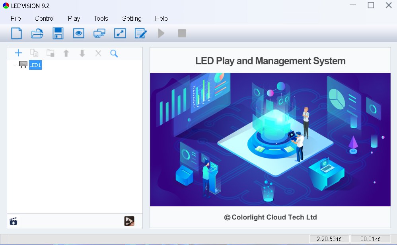Save the program with floppy icon
The height and width of the screenshot is (245, 397).
coord(58,33)
